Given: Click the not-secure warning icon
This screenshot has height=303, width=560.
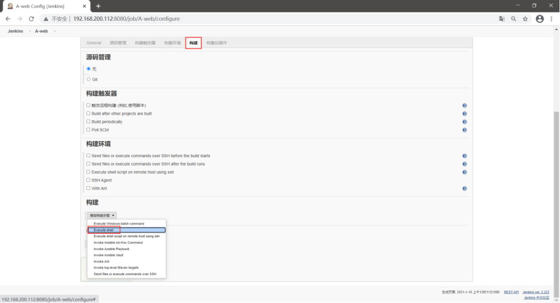Looking at the screenshot, I should click(45, 19).
